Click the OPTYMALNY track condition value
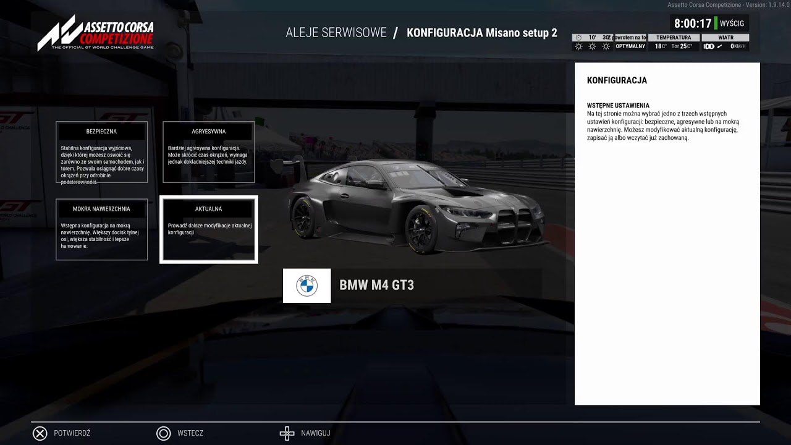 (x=630, y=46)
